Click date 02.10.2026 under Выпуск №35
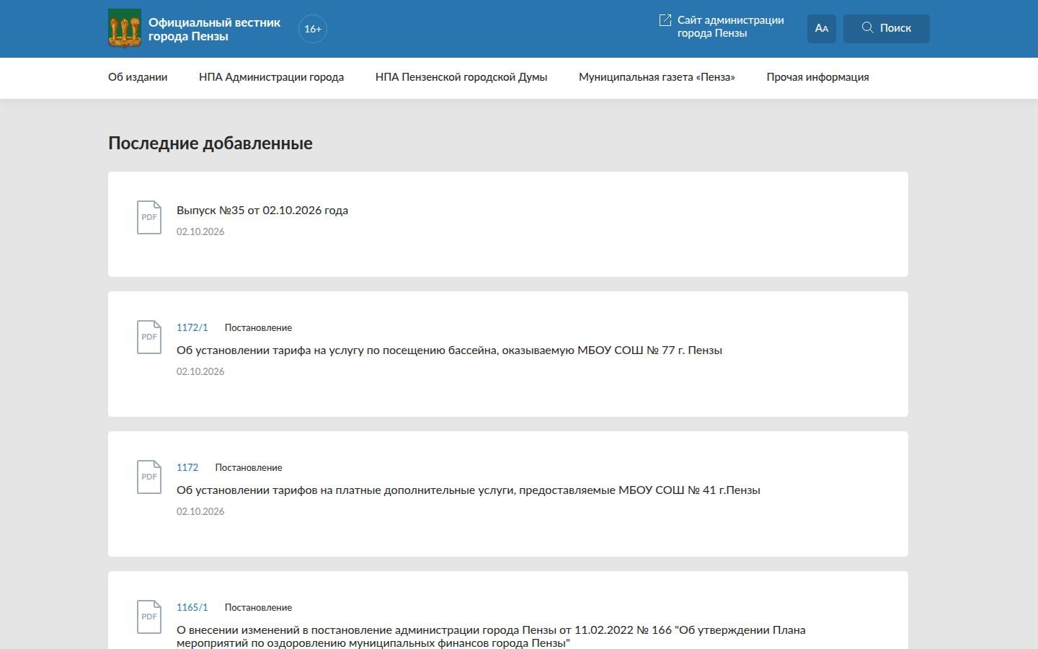Viewport: 1038px width, 649px height. [x=200, y=231]
